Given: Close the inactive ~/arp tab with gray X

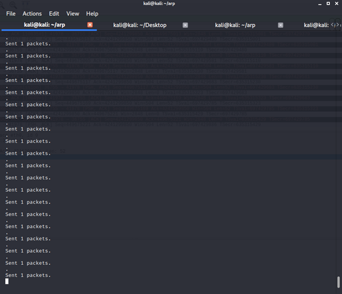Looking at the screenshot, I should point(280,25).
